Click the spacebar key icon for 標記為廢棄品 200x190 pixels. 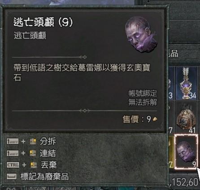[12, 177]
